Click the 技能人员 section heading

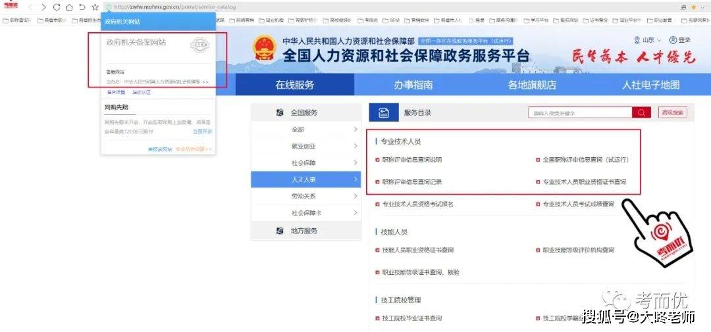(394, 232)
